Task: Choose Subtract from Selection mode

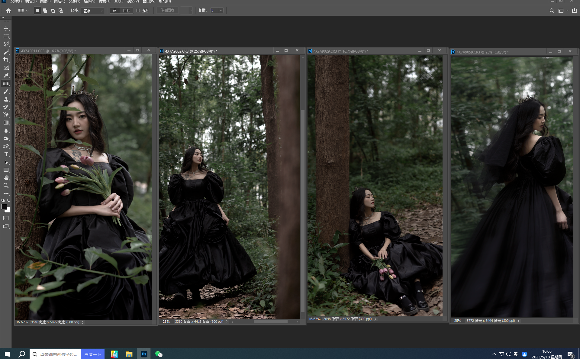Action: tap(53, 11)
